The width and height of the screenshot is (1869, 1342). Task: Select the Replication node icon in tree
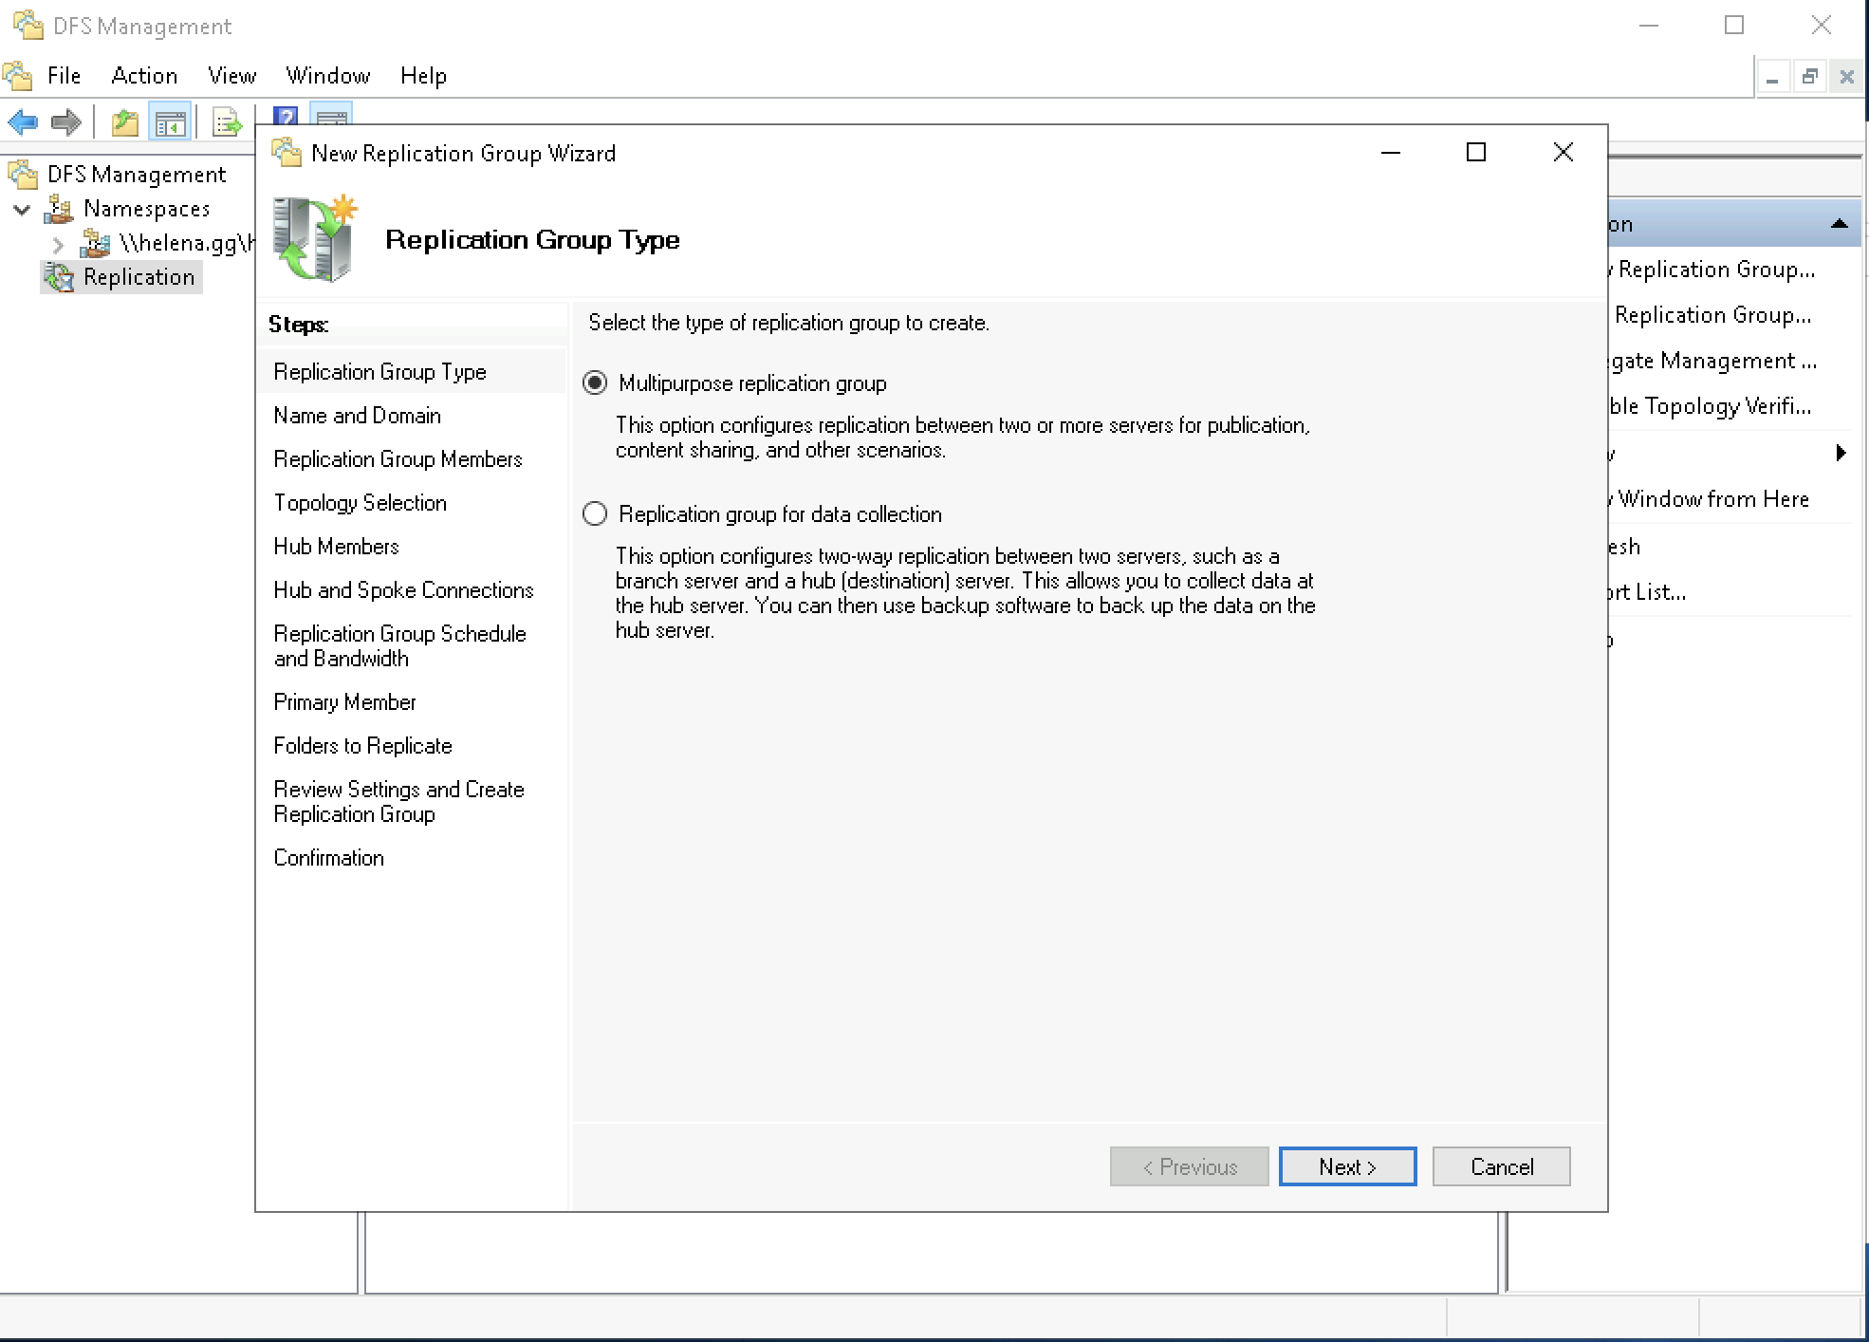pyautogui.click(x=59, y=277)
